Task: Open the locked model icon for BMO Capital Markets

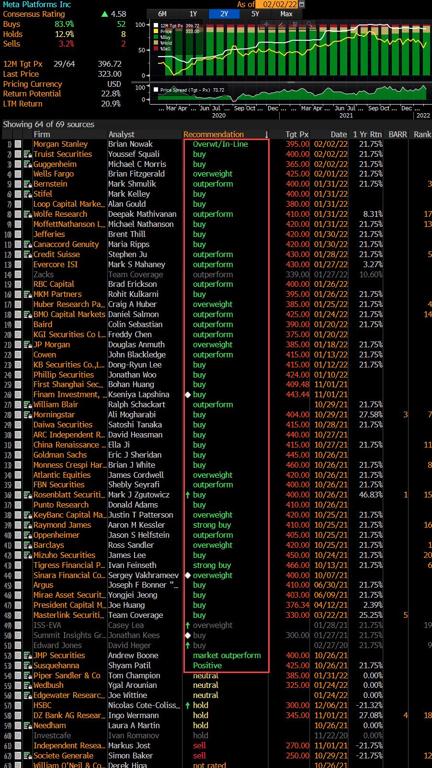Action: (x=27, y=315)
